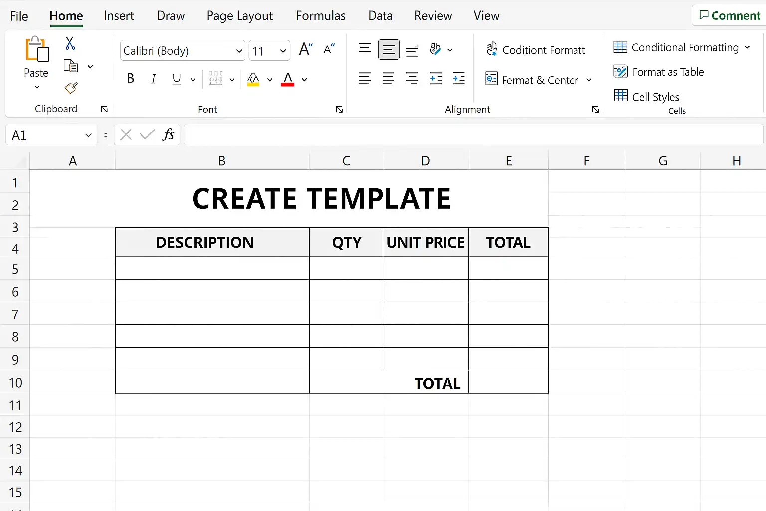Open the Page Layout tab
The width and height of the screenshot is (766, 511).
pyautogui.click(x=240, y=16)
